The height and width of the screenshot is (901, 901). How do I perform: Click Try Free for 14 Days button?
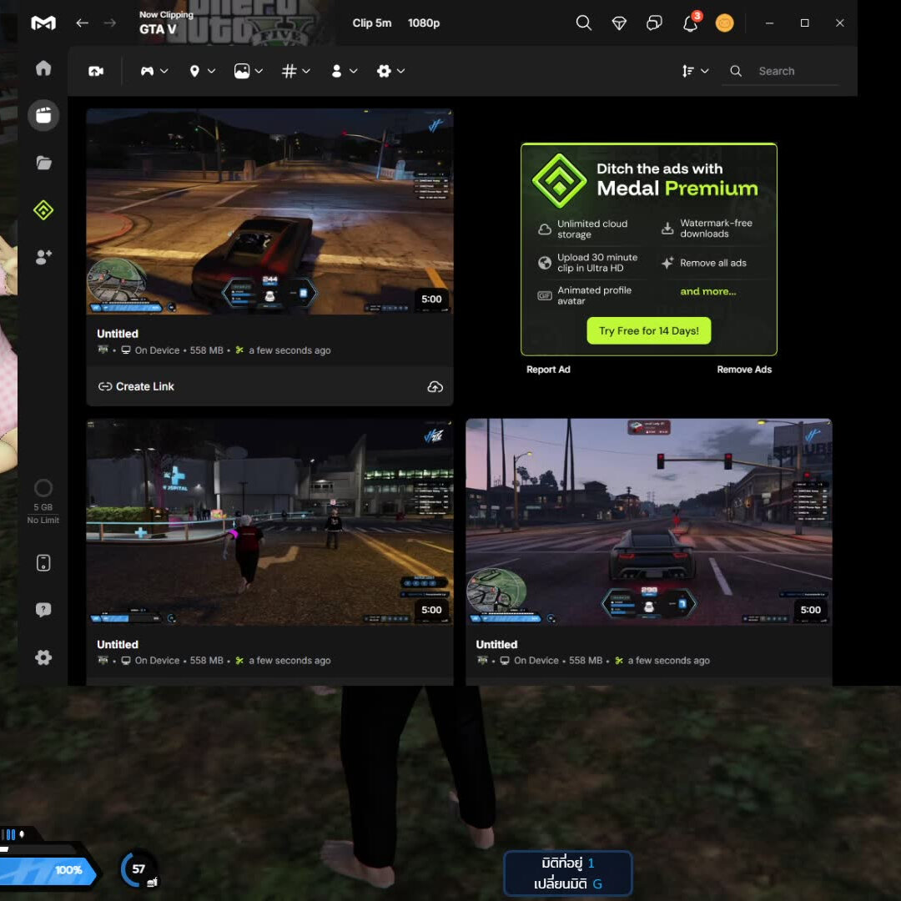648,331
